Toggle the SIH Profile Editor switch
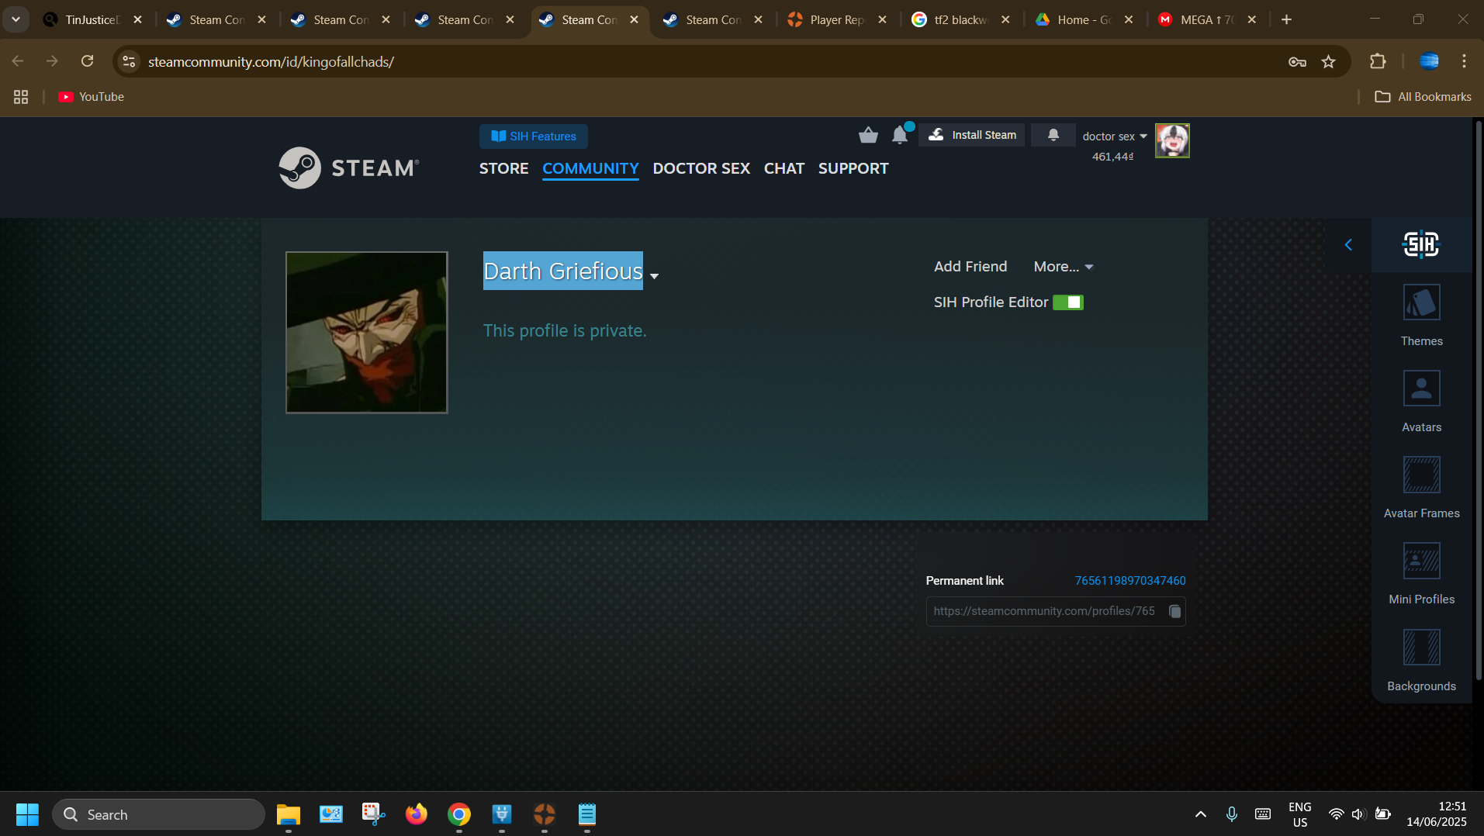Screen dimensions: 1484x836 [1068, 302]
